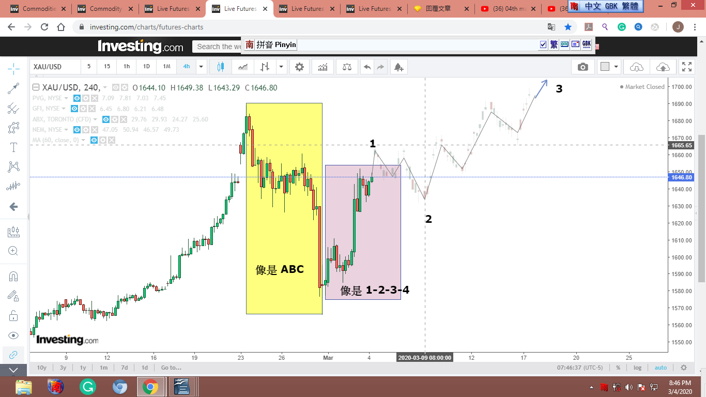Click the XAU/USD symbol search field
706x397 pixels.
55,67
